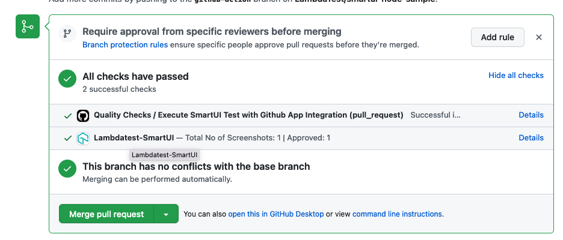Screen dimensions: 563x240
Task: Click the Lambdatest-SmartUI check name text
Action: click(134, 138)
